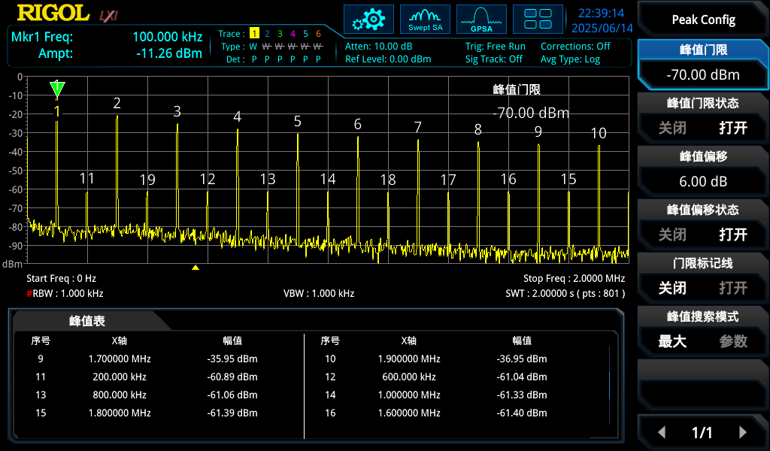Screen dimensions: 770x451
Task: Edit the 6.00 dB peak offset value
Action: click(703, 181)
